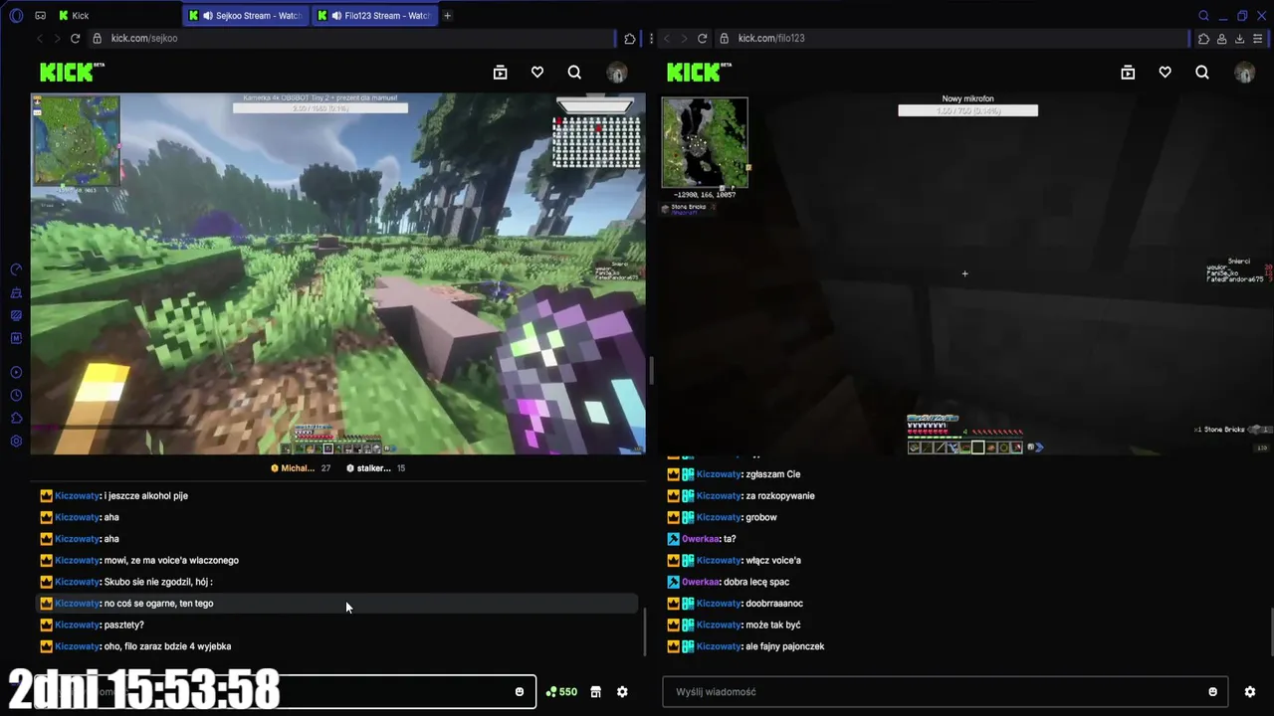Open Kick search on the Filo123 page
1274x716 pixels.
1202,72
